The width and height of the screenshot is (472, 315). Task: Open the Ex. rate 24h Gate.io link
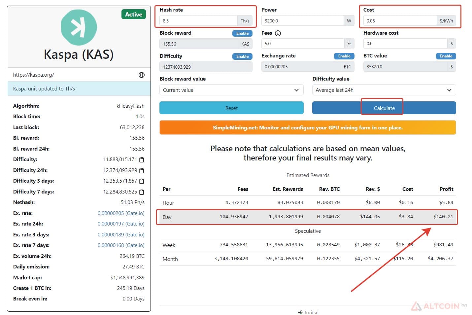click(x=121, y=224)
